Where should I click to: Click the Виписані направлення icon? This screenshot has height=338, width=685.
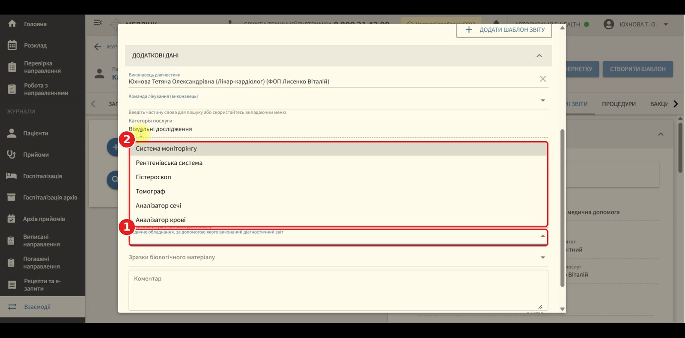point(12,240)
